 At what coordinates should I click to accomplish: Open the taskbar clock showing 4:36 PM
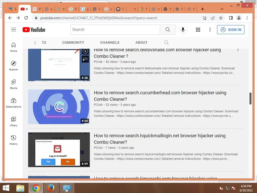(246, 188)
